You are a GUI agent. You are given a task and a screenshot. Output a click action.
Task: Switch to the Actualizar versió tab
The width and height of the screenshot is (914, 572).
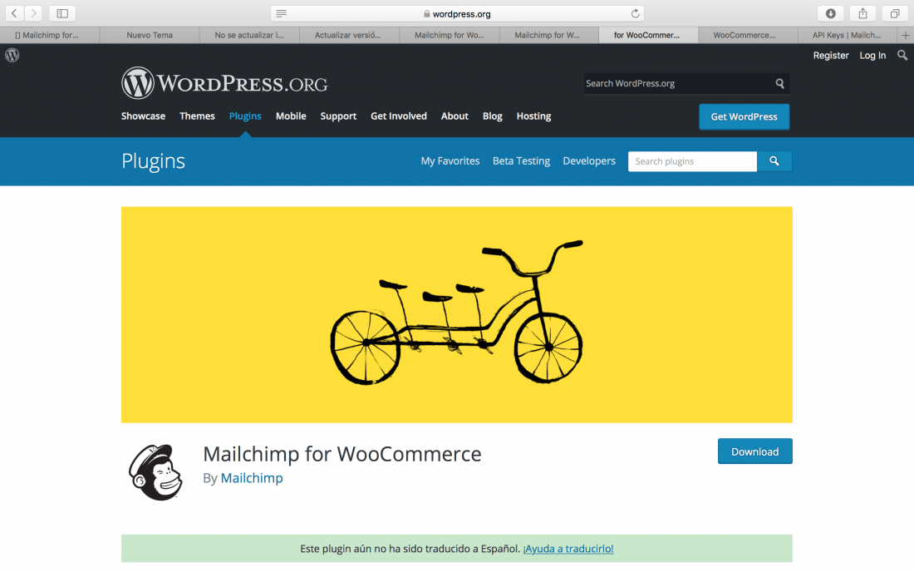349,35
